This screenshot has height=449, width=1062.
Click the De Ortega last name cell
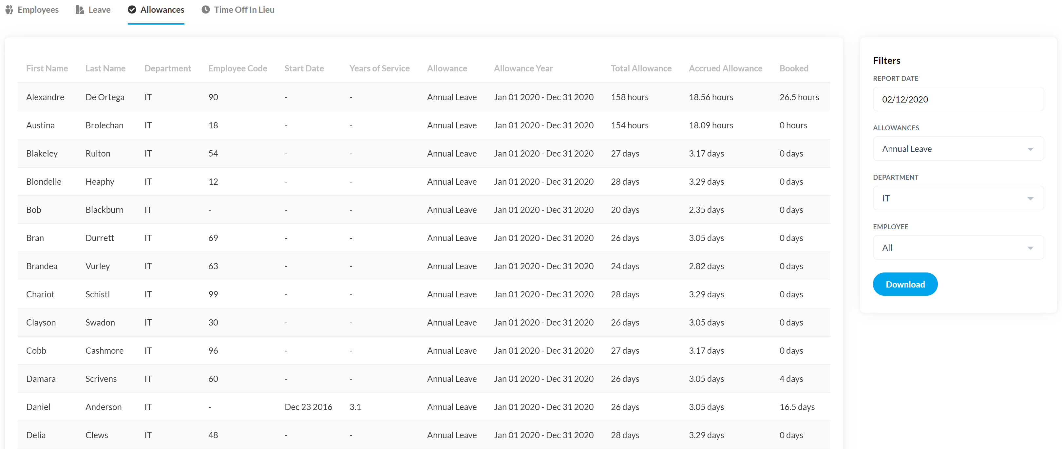(x=105, y=97)
